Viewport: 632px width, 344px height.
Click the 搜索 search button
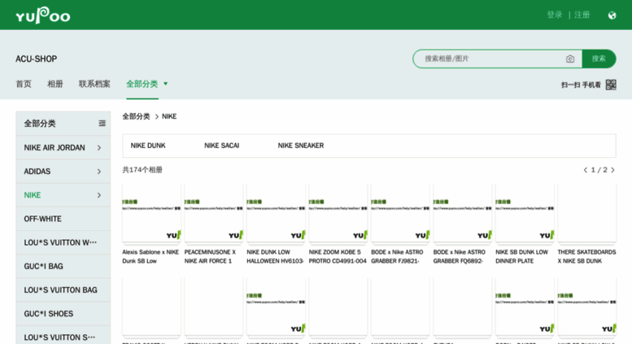pyautogui.click(x=599, y=59)
